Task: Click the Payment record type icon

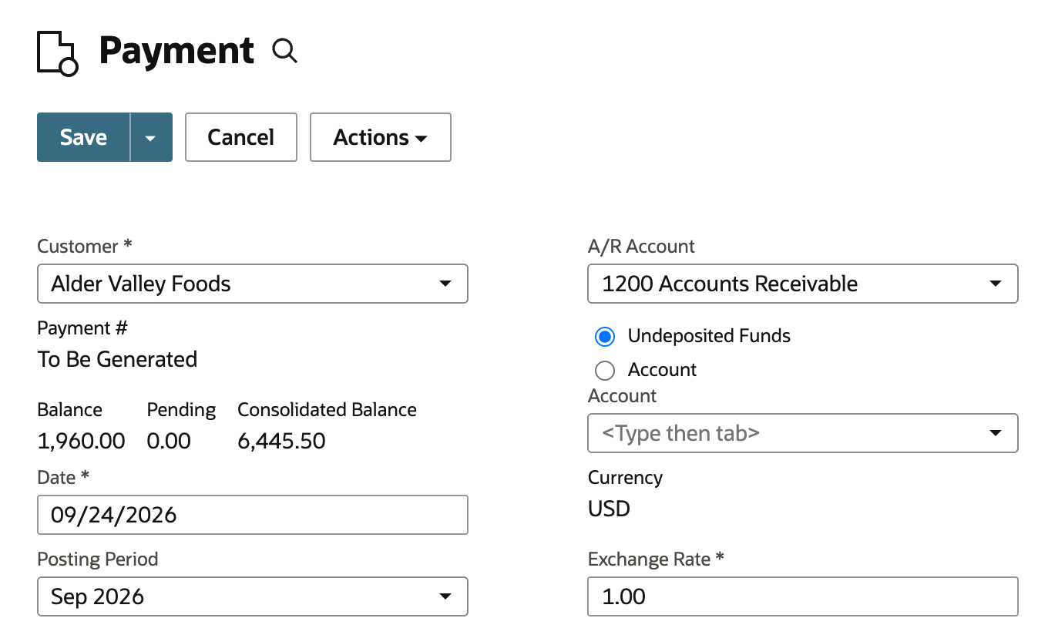Action: [x=58, y=53]
